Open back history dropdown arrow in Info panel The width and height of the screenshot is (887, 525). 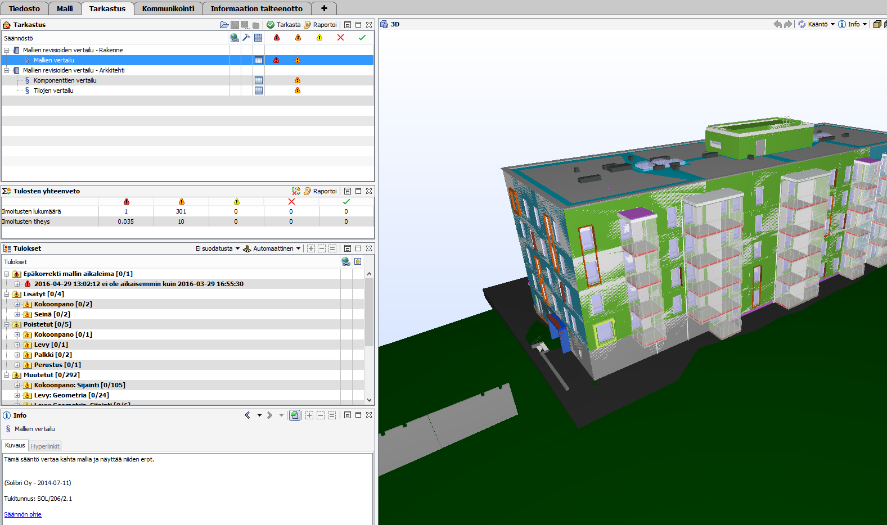[x=259, y=415]
